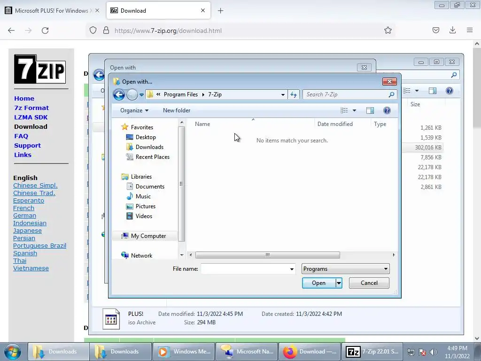
Task: Click the file list scroll left arrow
Action: tap(191, 255)
